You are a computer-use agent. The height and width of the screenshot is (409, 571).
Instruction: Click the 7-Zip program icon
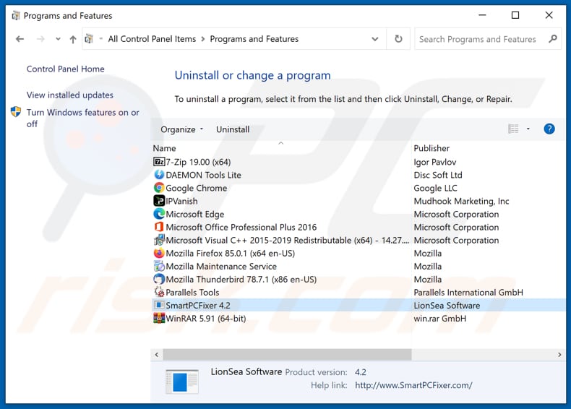tap(159, 162)
